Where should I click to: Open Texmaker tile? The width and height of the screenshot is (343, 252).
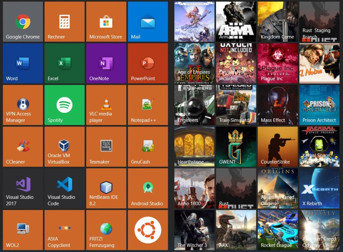click(106, 147)
